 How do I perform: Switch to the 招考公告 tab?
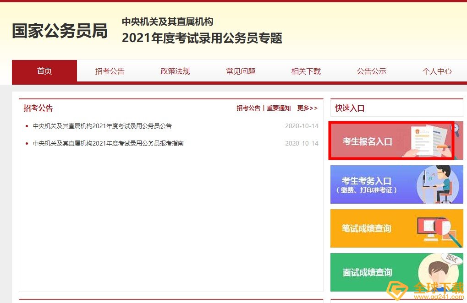coord(110,71)
